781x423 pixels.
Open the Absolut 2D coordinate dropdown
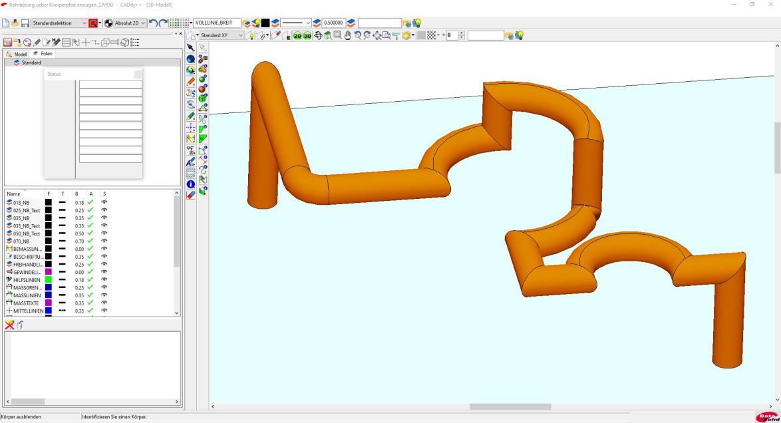(x=143, y=23)
